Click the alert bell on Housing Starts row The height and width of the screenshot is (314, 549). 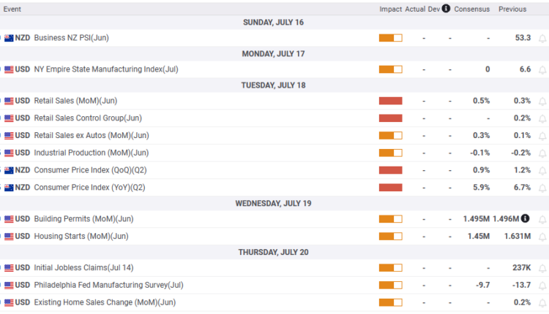[x=543, y=237]
